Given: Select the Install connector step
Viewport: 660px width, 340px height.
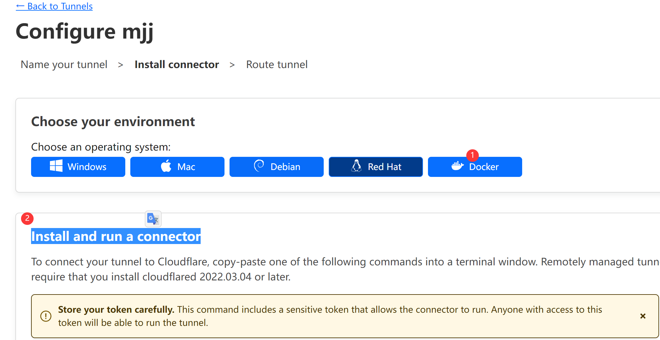Looking at the screenshot, I should pos(177,65).
